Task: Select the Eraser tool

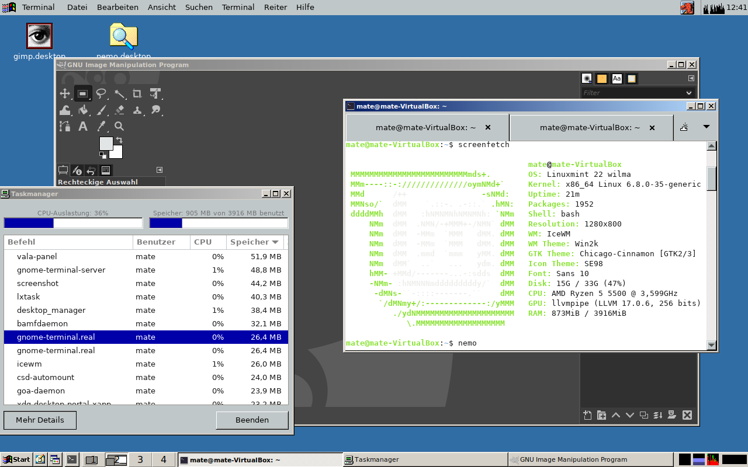Action: coord(119,110)
